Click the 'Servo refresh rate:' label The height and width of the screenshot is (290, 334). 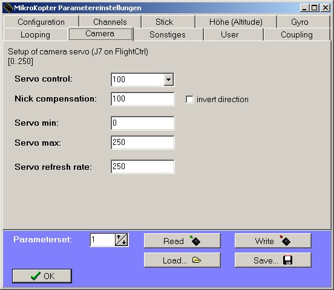[53, 167]
